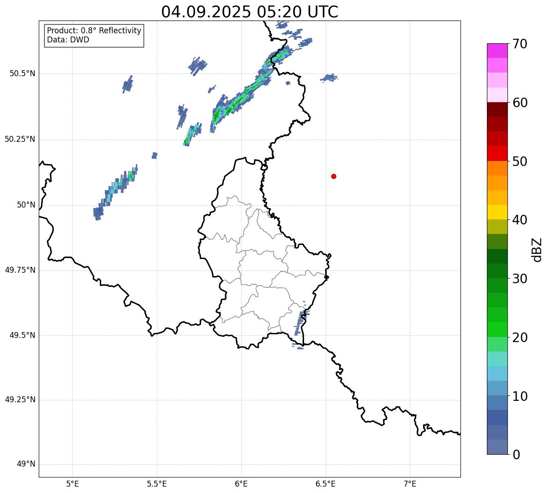The height and width of the screenshot is (493, 548).
Task: Click the 30 tick label on colorbar
Action: coord(520,279)
